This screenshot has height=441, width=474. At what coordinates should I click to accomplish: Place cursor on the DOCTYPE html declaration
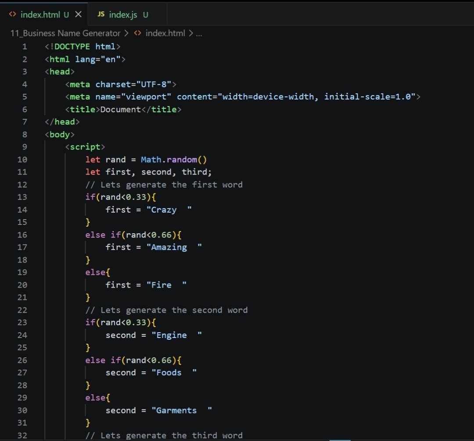83,46
